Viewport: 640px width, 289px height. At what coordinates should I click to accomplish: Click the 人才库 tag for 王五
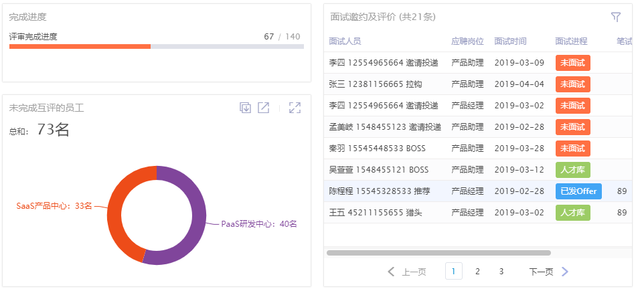tap(572, 212)
